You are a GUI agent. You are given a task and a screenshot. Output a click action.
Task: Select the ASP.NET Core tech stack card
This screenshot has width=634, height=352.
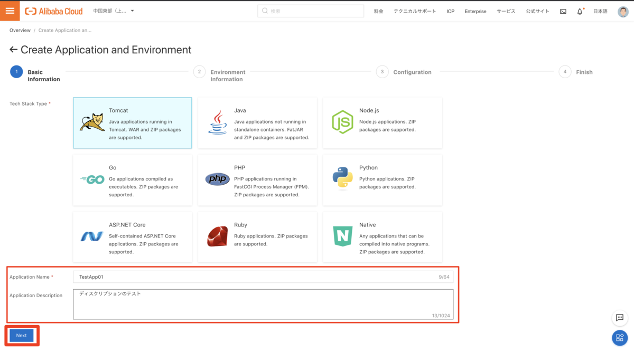pos(133,237)
